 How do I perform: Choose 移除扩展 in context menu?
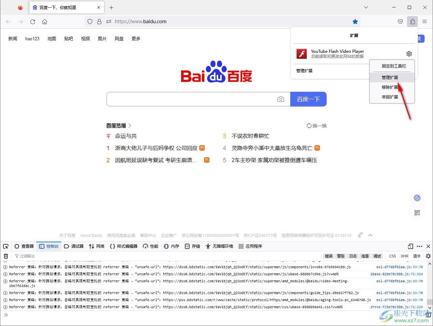click(392, 87)
